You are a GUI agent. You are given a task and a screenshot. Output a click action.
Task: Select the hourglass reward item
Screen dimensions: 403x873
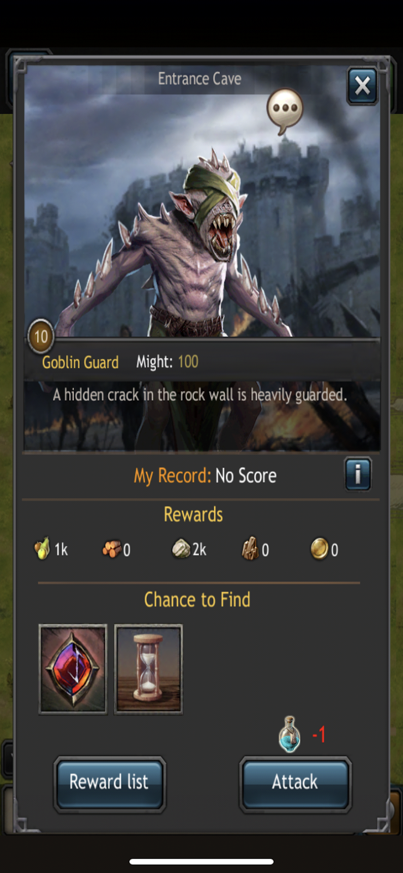point(148,669)
